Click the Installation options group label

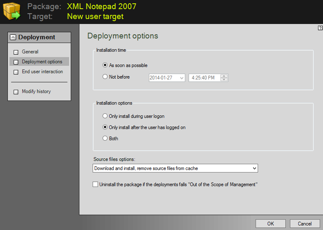tap(114, 103)
